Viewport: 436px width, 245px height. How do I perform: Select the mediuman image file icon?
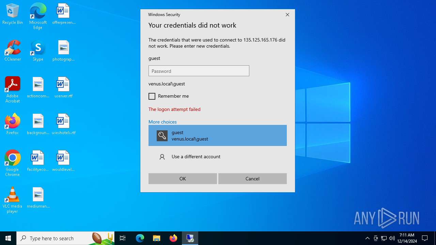click(x=38, y=198)
